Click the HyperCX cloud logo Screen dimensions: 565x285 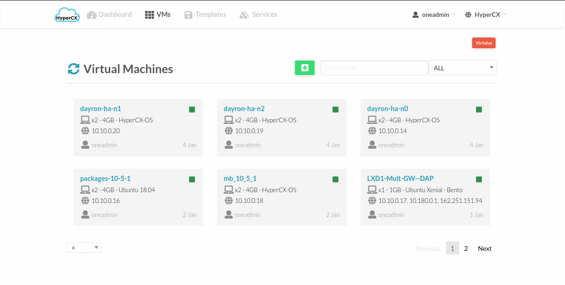tap(68, 15)
